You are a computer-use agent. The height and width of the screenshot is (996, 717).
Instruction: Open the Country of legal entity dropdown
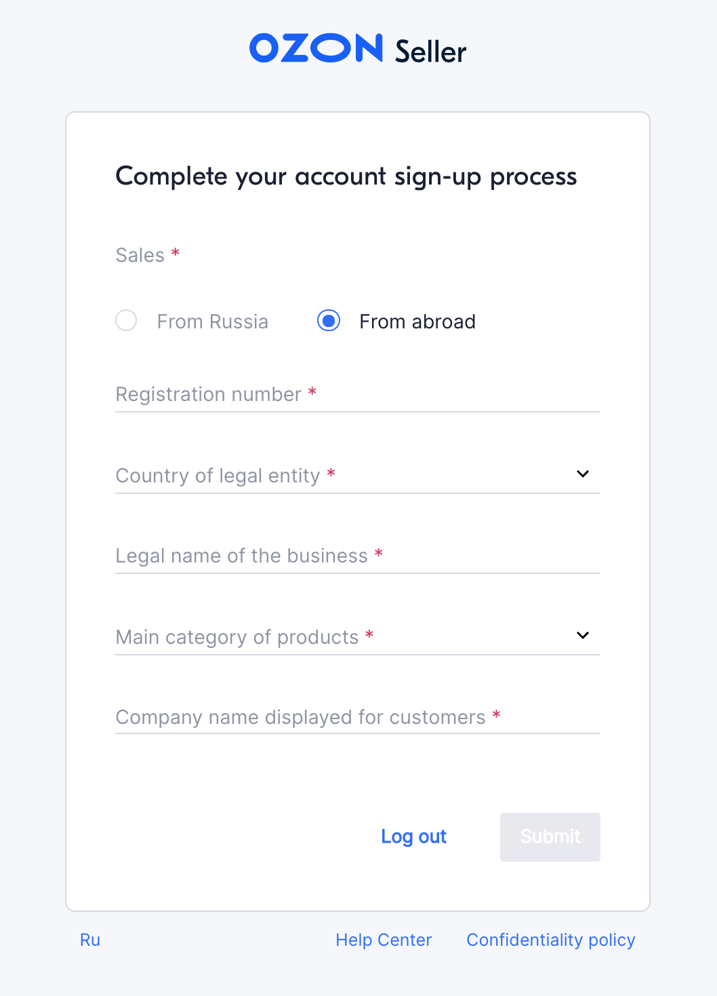(339, 476)
